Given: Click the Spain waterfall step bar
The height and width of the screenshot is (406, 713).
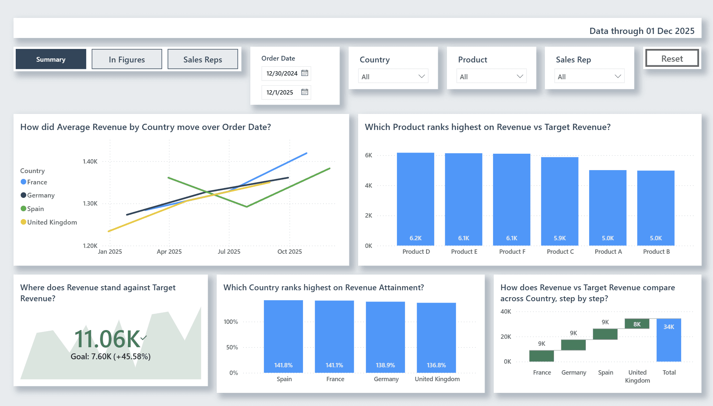Looking at the screenshot, I should [x=605, y=334].
